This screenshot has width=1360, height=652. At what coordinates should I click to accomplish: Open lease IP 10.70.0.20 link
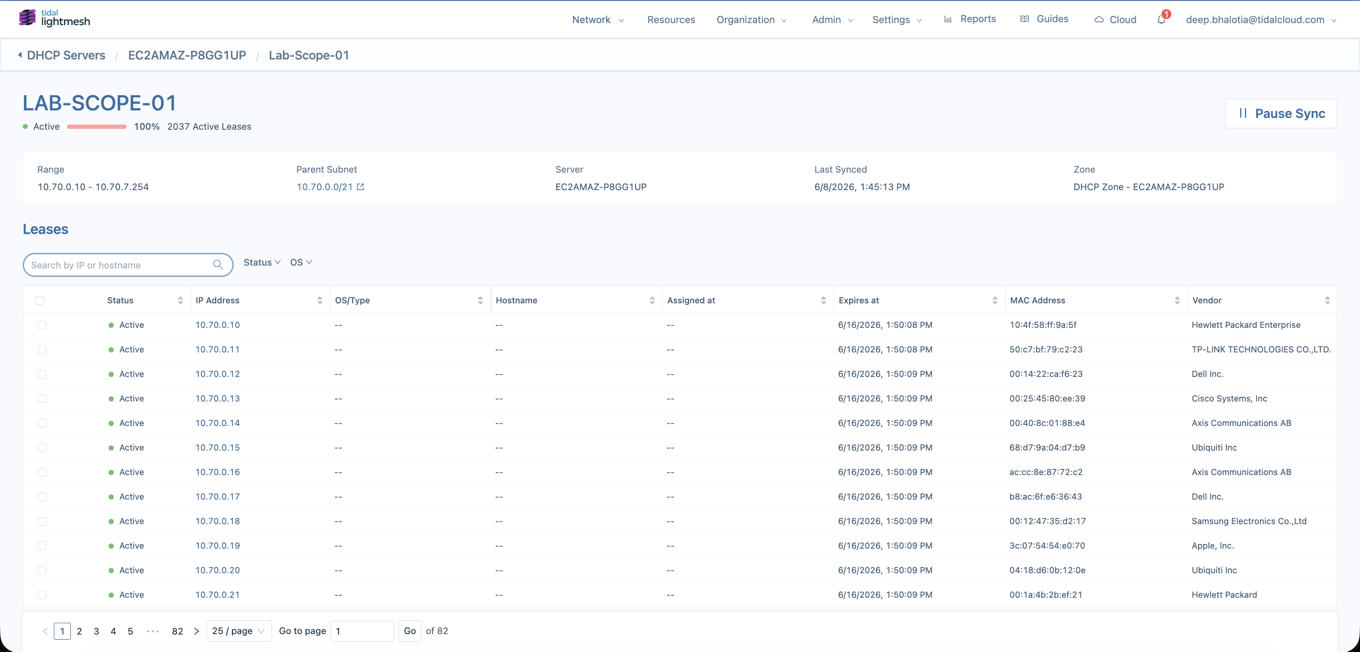click(x=218, y=570)
